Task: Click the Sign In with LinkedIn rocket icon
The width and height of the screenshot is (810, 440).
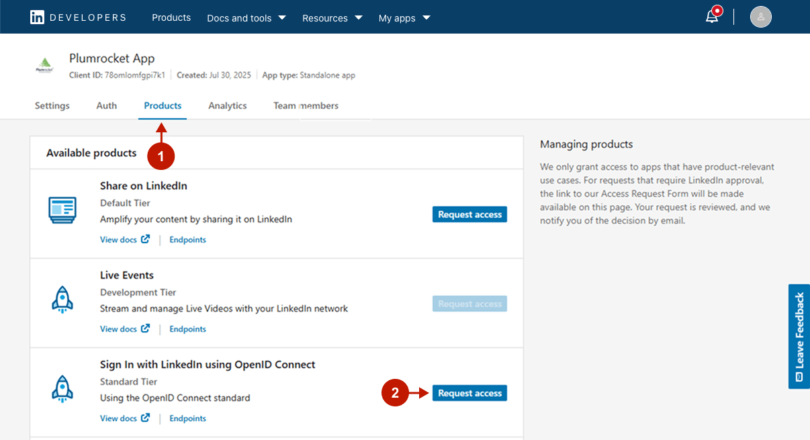Action: [62, 389]
